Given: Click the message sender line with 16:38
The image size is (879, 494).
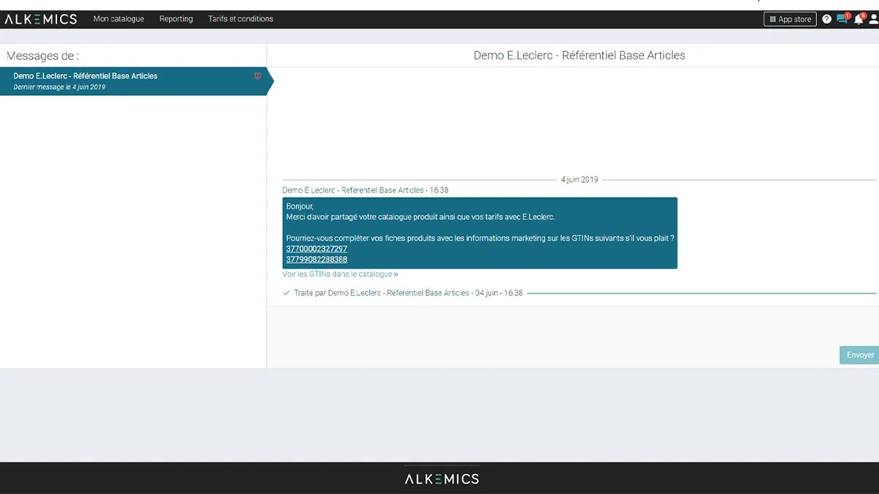Looking at the screenshot, I should click(365, 190).
